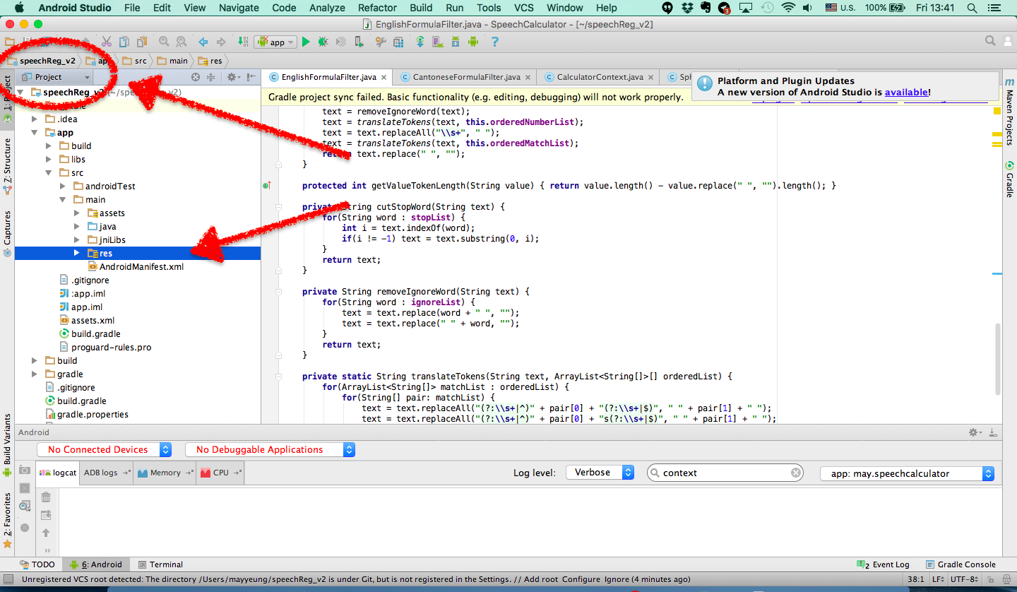This screenshot has width=1017, height=592.
Task: Toggle the Gradle side panel
Action: pos(1009,180)
